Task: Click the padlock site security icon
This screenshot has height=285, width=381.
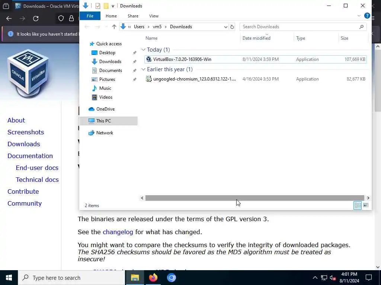Action: point(71,19)
